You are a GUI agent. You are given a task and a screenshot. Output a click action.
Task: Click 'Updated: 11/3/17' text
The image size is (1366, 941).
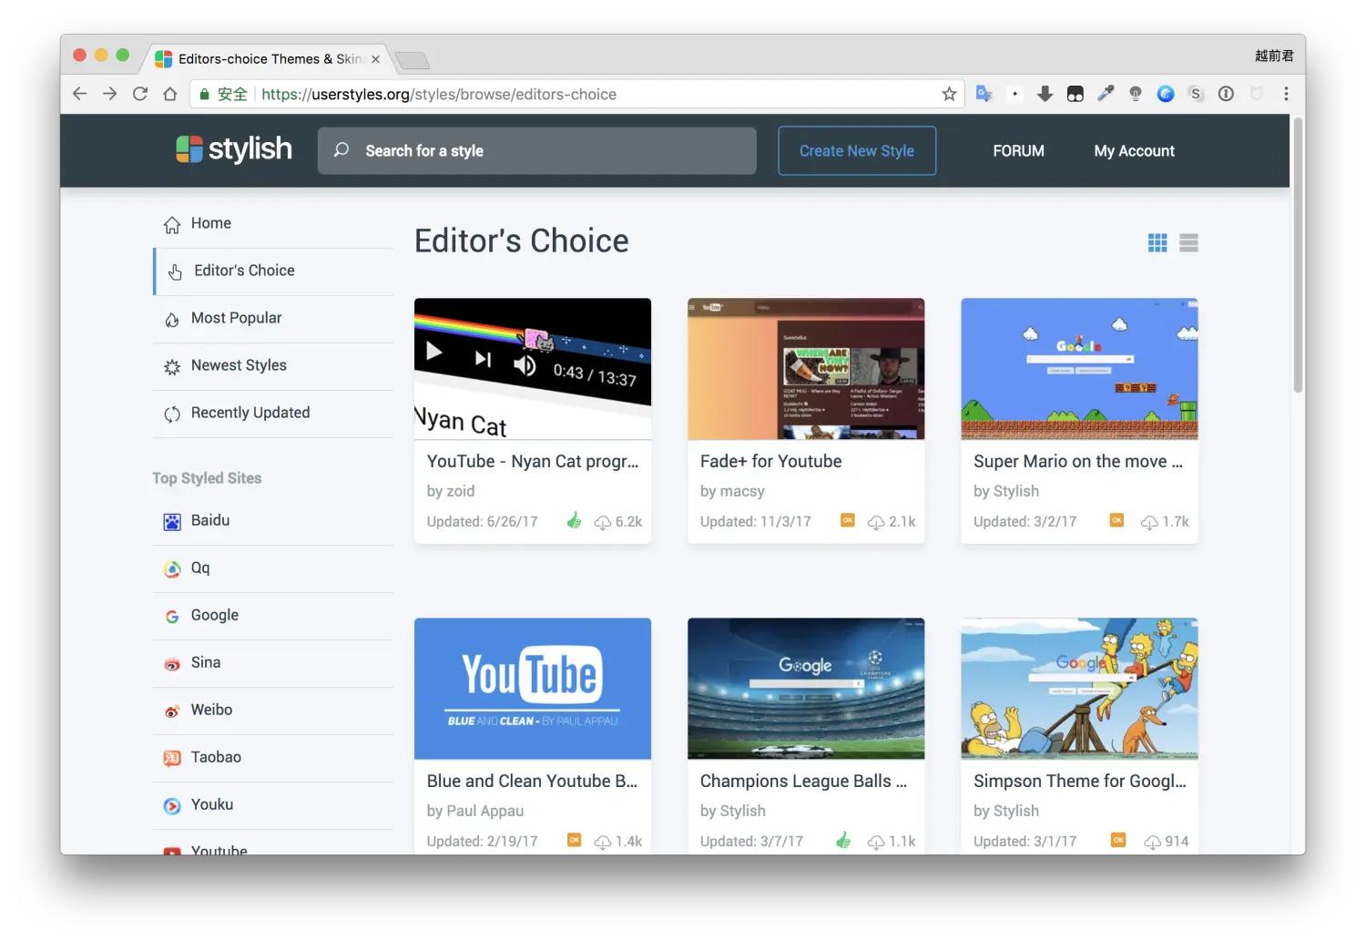pos(756,522)
